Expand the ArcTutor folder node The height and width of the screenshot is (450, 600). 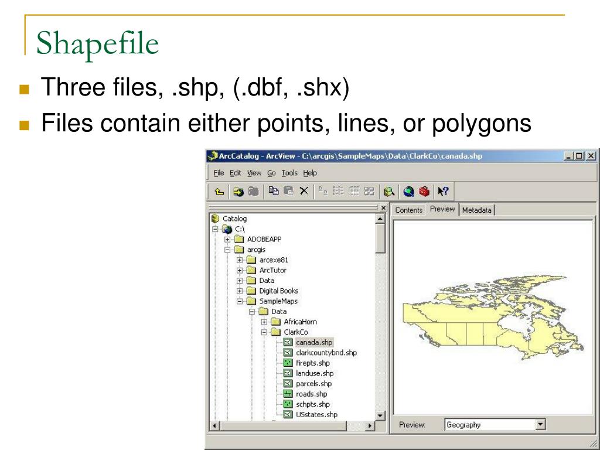240,270
